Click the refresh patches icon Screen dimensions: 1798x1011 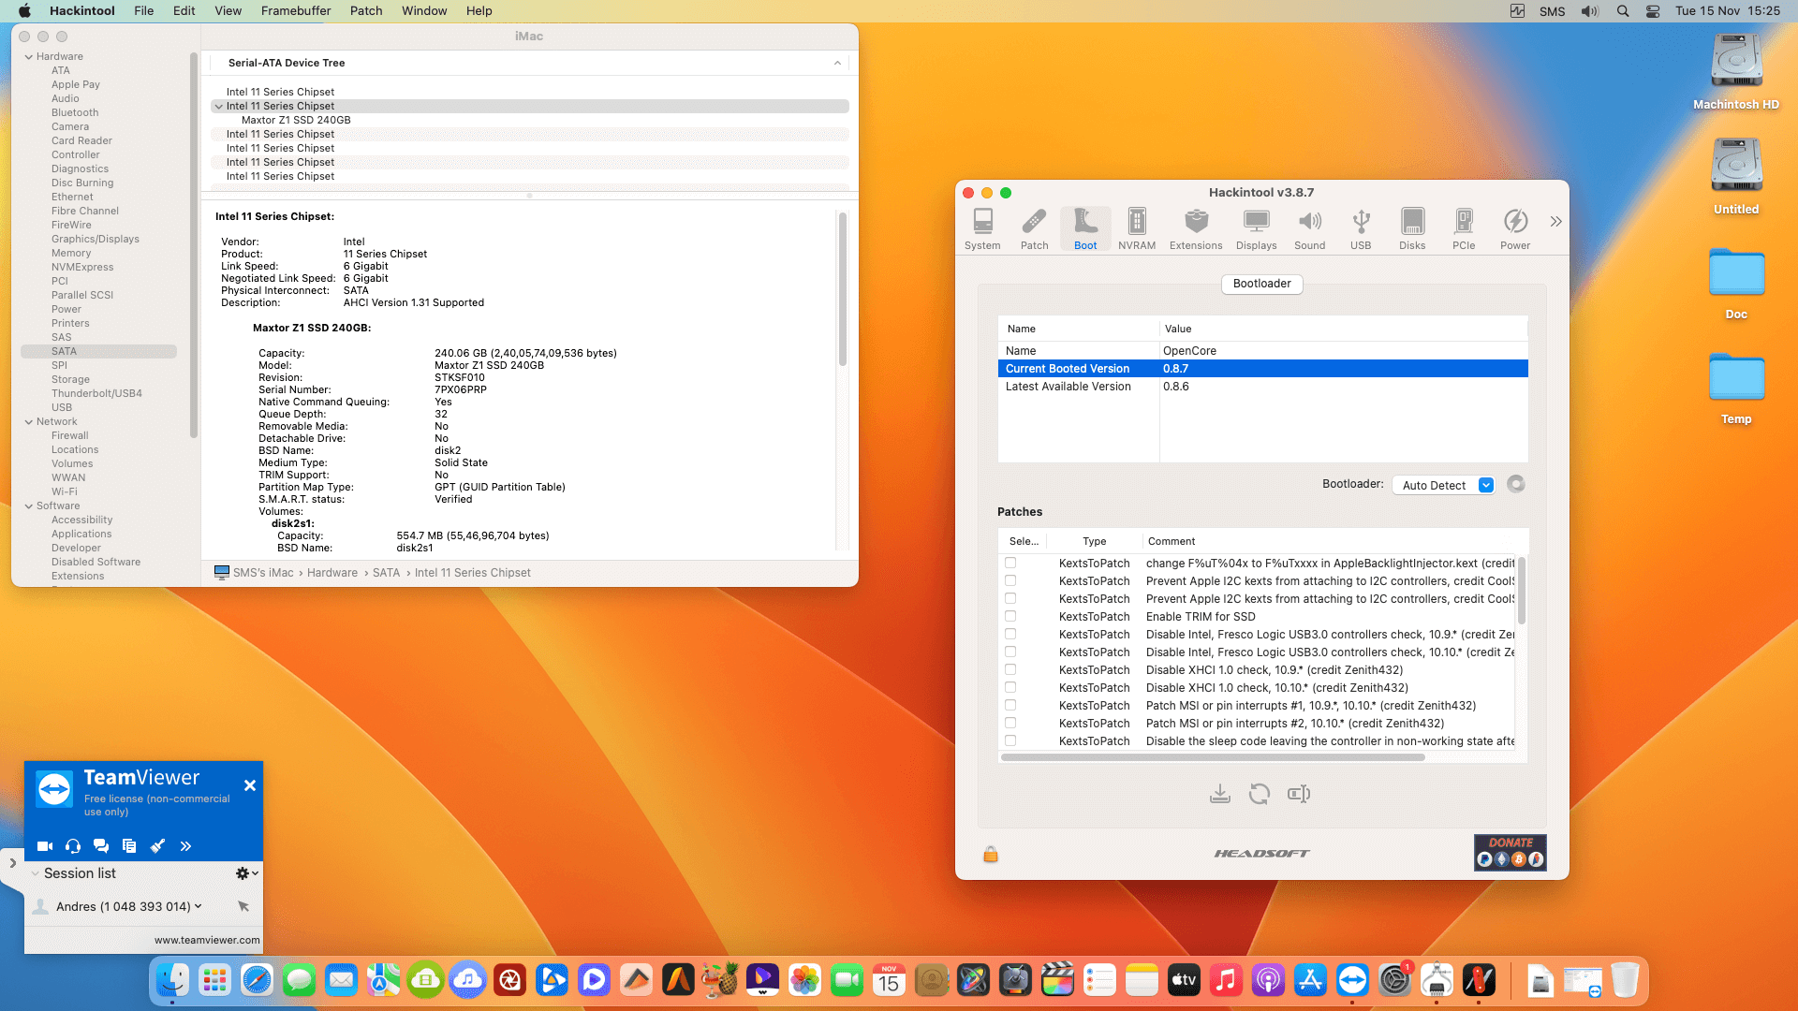click(1259, 794)
